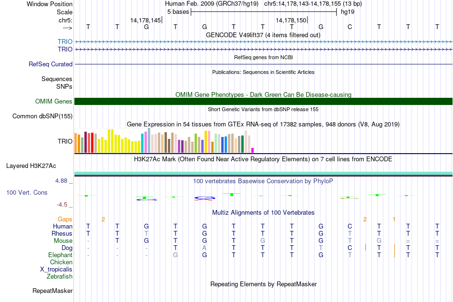
Task: Click the Scale label
Action: coord(65,12)
